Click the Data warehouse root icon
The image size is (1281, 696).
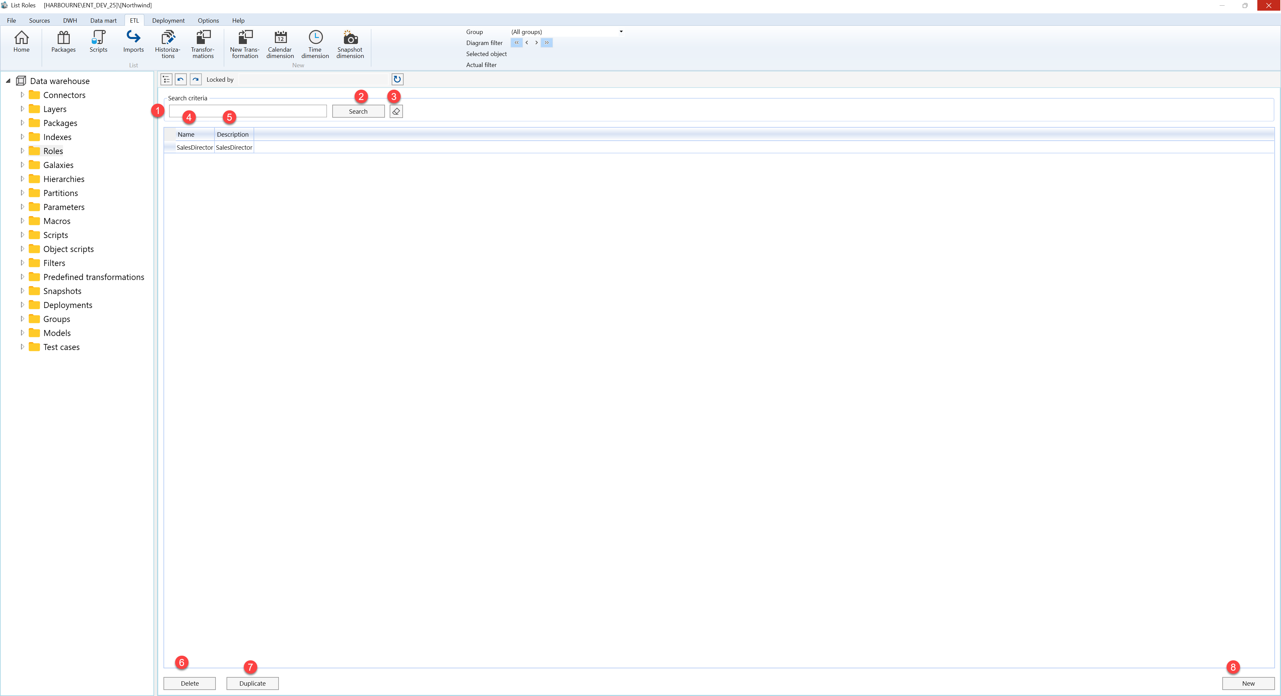tap(21, 81)
